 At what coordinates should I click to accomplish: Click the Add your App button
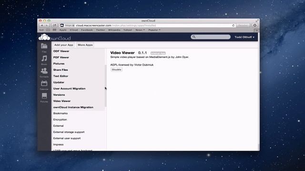(x=64, y=45)
